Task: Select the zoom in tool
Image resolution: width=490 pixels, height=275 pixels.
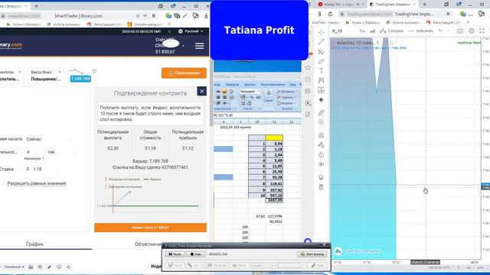Action: point(321,122)
